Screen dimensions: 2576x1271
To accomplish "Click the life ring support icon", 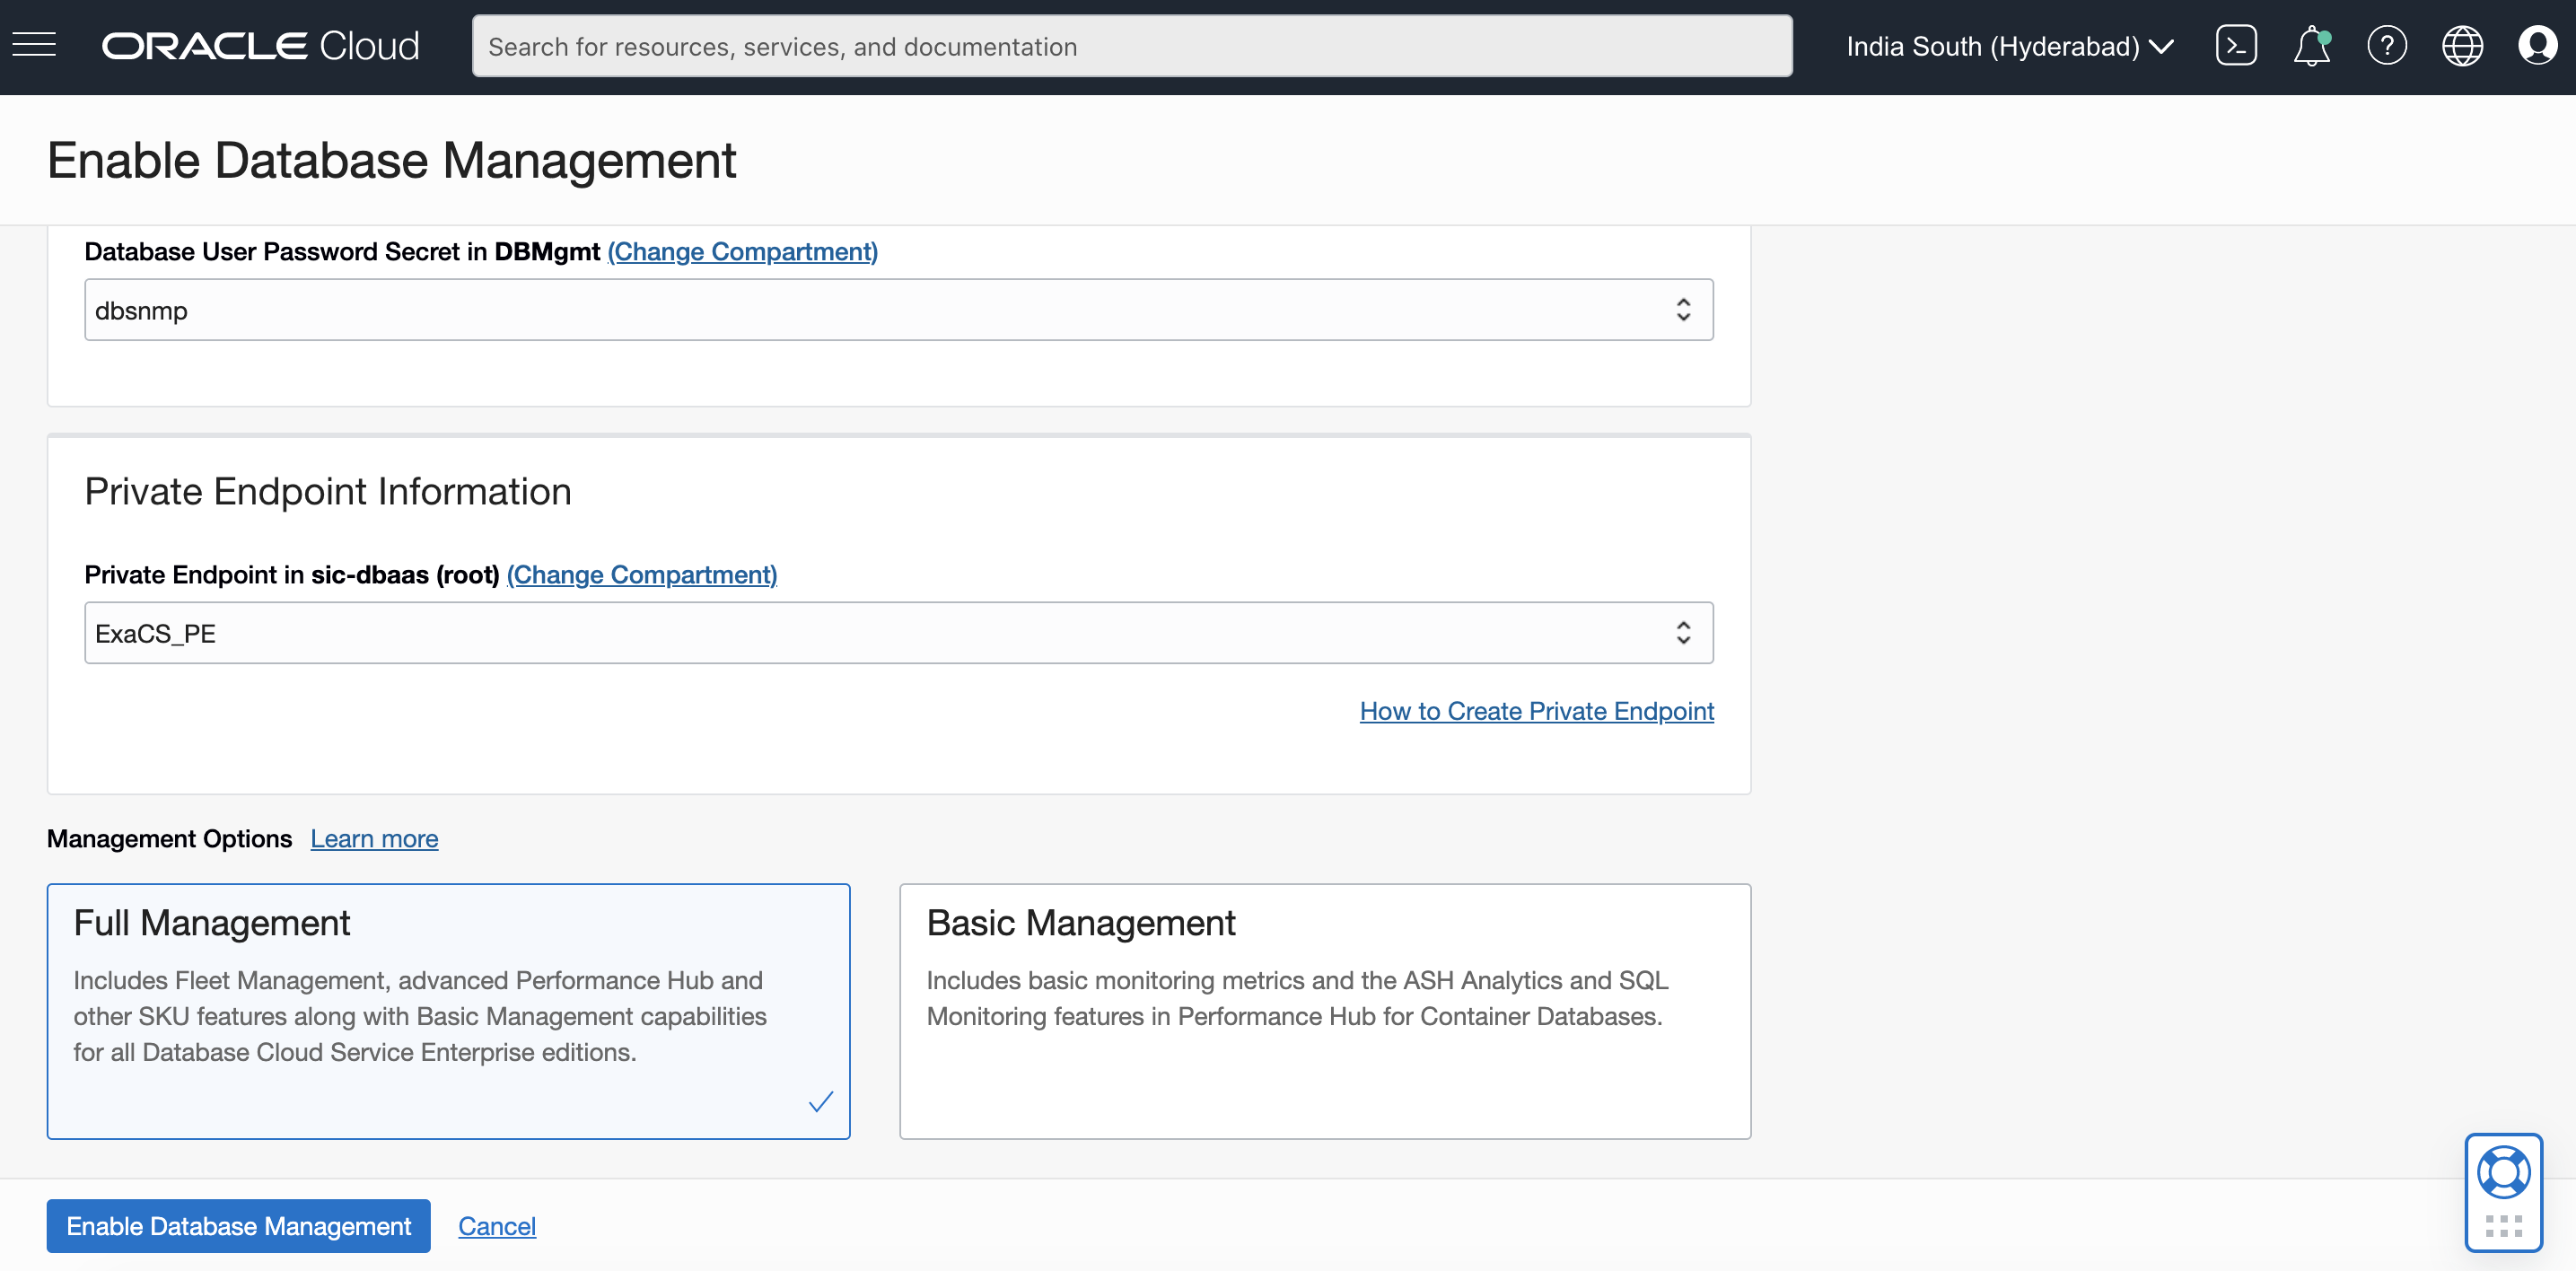I will pos(2503,1172).
